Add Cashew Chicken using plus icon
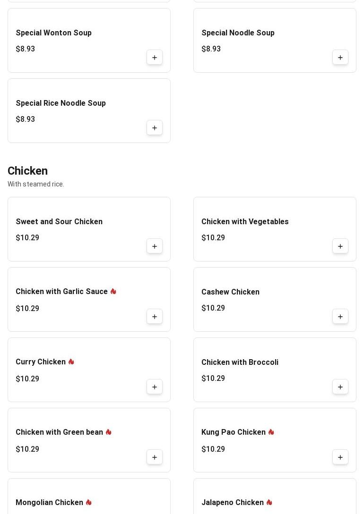The image size is (364, 514). [x=340, y=317]
